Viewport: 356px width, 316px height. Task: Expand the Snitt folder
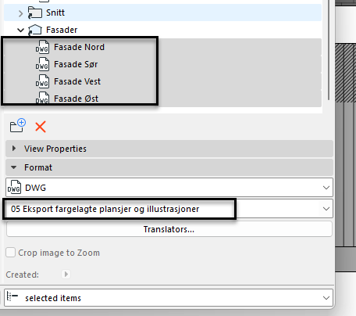(x=21, y=13)
